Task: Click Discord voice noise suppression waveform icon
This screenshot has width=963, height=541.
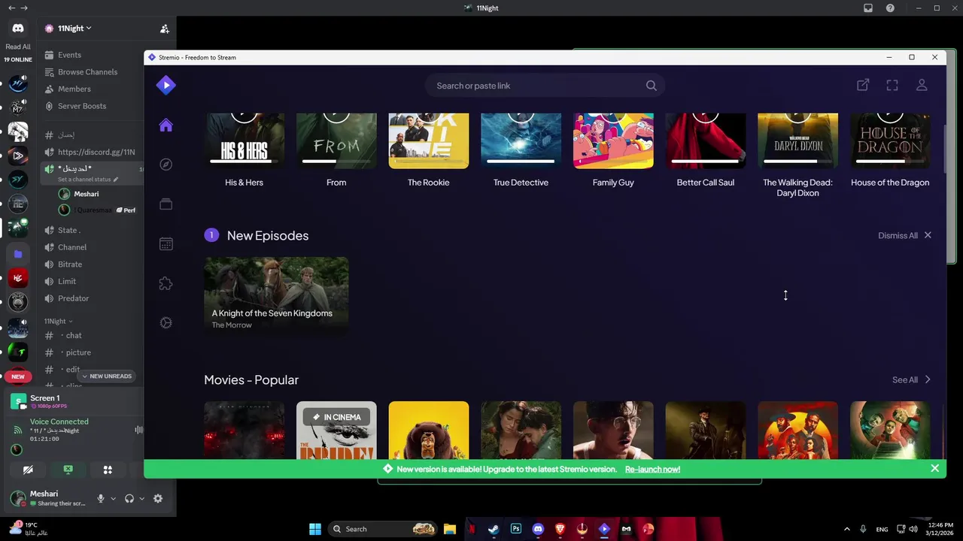Action: pyautogui.click(x=138, y=430)
